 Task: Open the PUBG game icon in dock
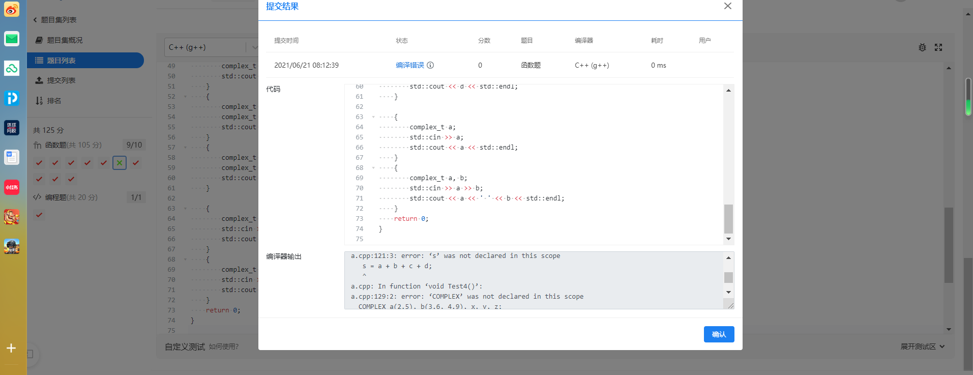12,246
